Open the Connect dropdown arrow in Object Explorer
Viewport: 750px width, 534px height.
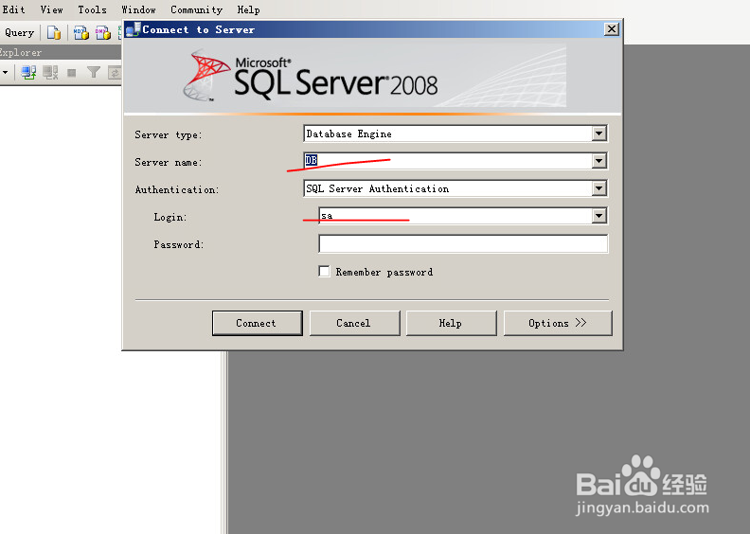tap(6, 73)
